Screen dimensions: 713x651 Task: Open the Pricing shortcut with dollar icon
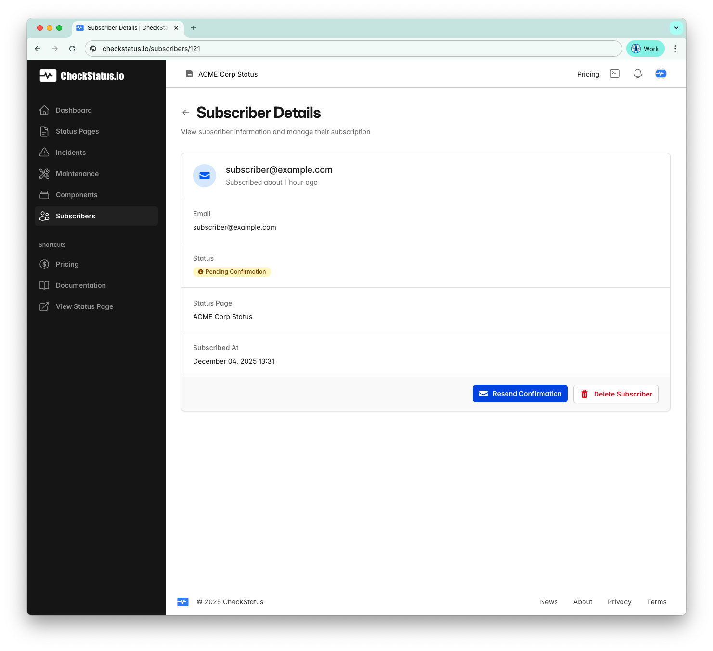66,264
